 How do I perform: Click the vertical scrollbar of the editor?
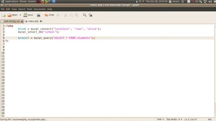pyautogui.click(x=215, y=71)
